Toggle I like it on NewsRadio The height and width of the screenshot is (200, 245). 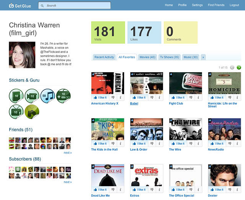pos(217,144)
